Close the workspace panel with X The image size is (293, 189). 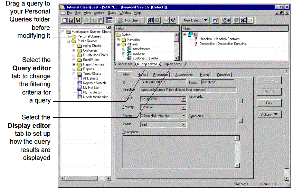click(x=109, y=27)
